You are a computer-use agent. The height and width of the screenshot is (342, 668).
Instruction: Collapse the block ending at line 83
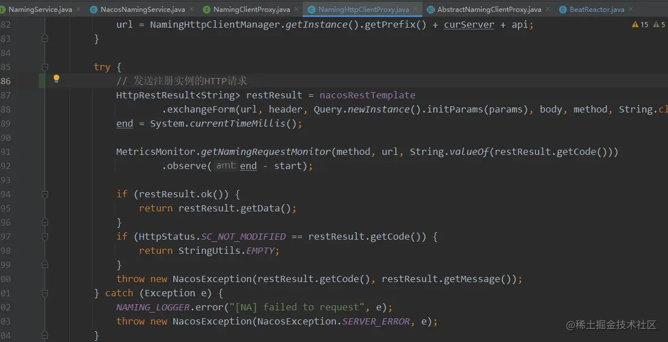click(x=45, y=39)
